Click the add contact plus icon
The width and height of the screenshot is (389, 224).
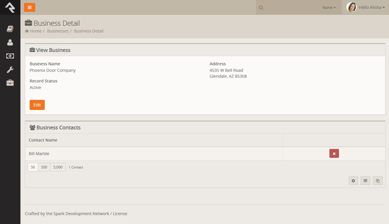click(353, 181)
